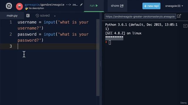Click the 'No description' text
The height and width of the screenshot is (105, 188).
pos(36,8)
